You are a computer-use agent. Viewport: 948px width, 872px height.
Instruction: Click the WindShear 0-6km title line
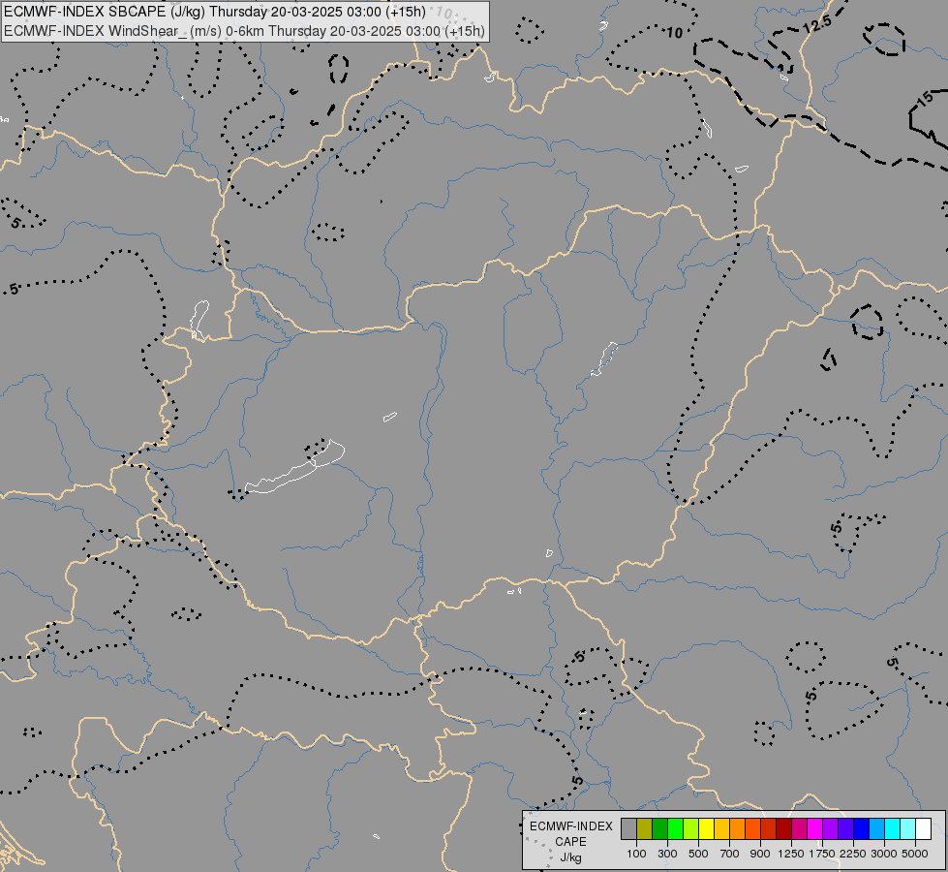pos(244,31)
